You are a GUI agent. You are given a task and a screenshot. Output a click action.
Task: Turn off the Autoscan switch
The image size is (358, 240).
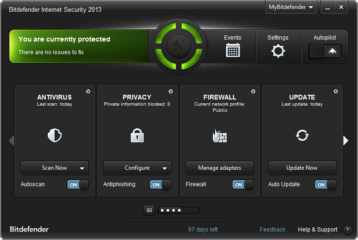78,184
